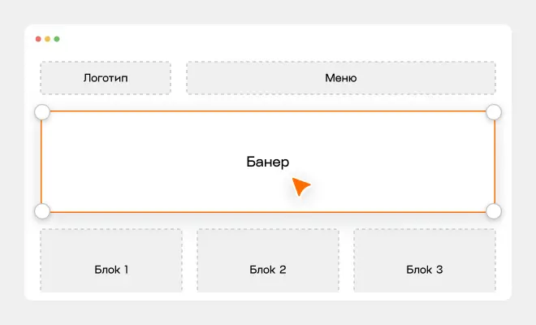Image resolution: width=536 pixels, height=325 pixels.
Task: Click the banner's right orange border line
Action: pyautogui.click(x=495, y=162)
